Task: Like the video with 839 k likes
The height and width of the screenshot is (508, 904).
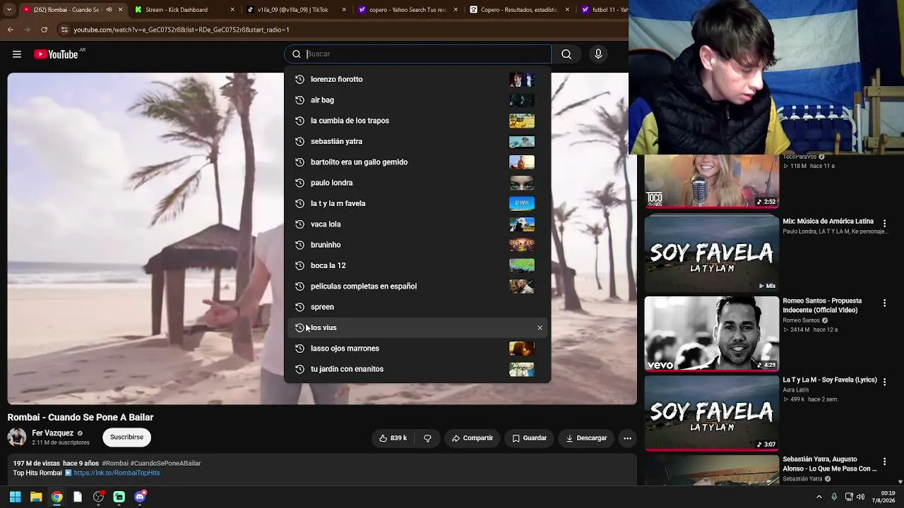Action: coord(393,438)
